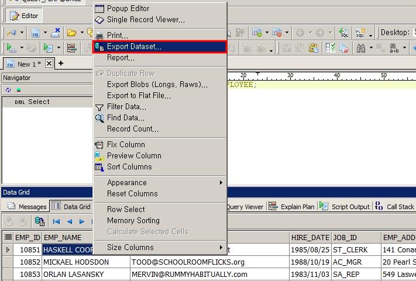The width and height of the screenshot is (416, 281).
Task: Toggle Memory Sorting option
Action: pos(133,220)
